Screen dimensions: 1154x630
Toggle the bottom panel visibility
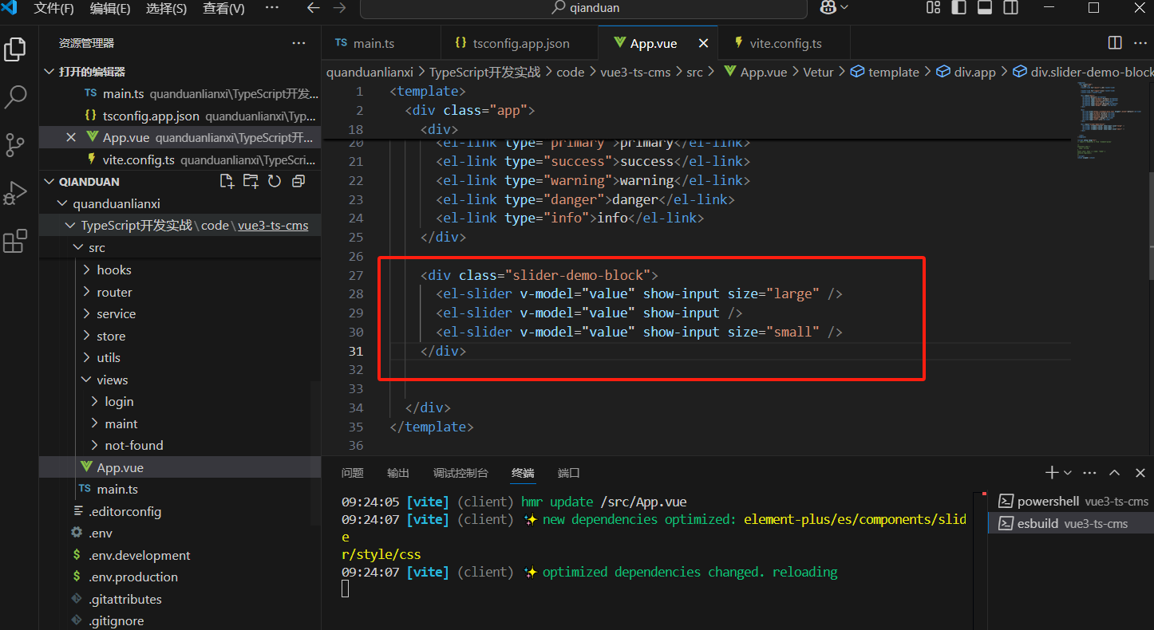985,8
